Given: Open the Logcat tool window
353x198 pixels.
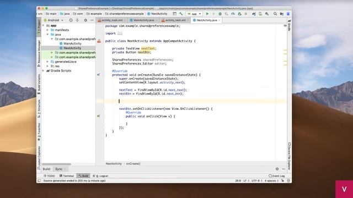Looking at the screenshot, I should (x=100, y=176).
